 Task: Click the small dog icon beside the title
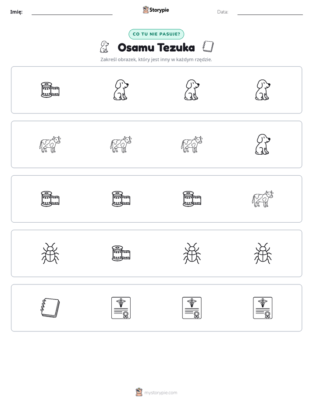(x=104, y=47)
